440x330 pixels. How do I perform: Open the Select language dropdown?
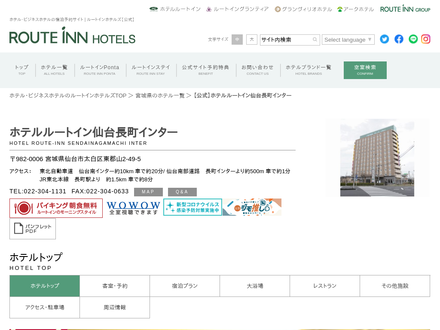348,40
